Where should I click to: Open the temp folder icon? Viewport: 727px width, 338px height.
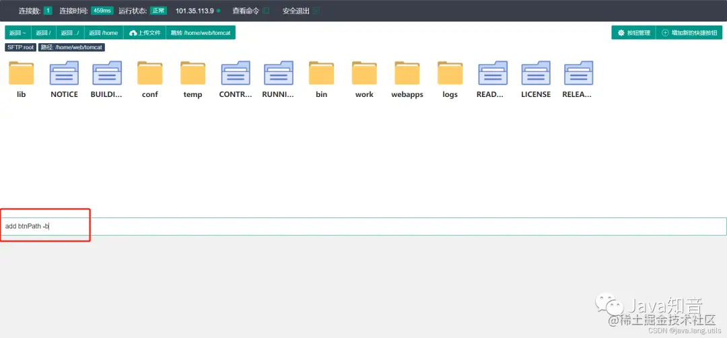tap(193, 73)
